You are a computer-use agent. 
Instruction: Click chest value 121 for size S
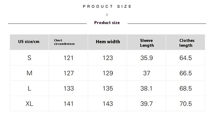[x=69, y=58]
